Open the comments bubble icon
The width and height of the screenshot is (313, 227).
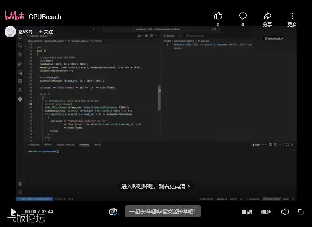tap(243, 16)
